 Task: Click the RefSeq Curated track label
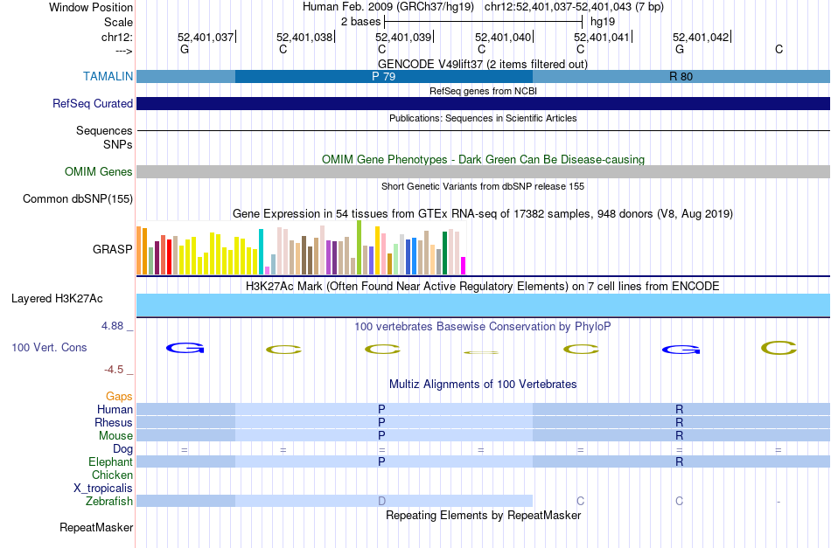(x=92, y=103)
